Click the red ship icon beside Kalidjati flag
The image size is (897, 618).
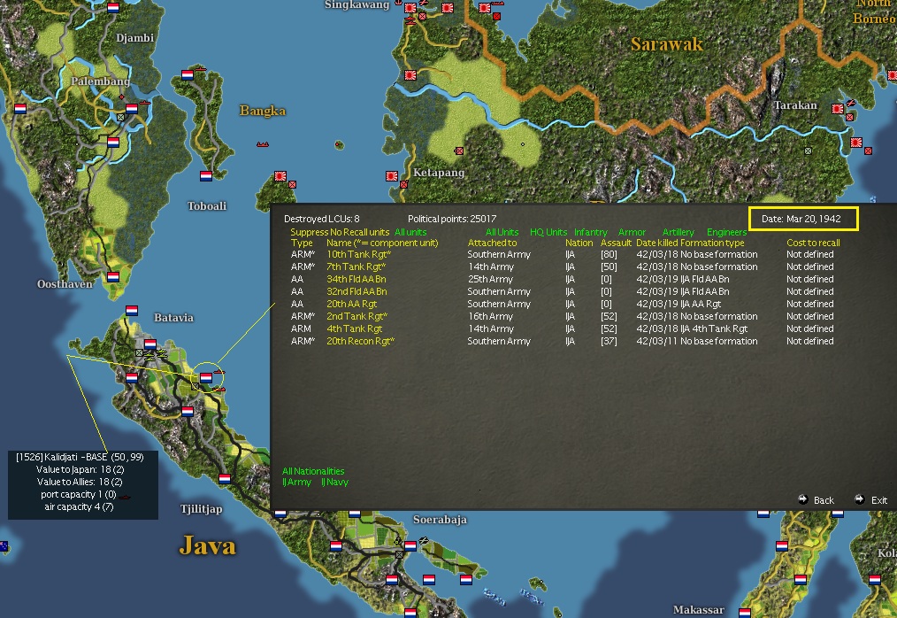219,372
